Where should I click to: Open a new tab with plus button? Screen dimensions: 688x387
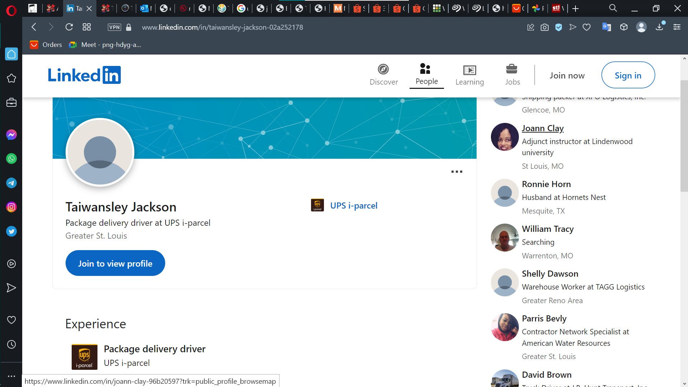point(575,9)
